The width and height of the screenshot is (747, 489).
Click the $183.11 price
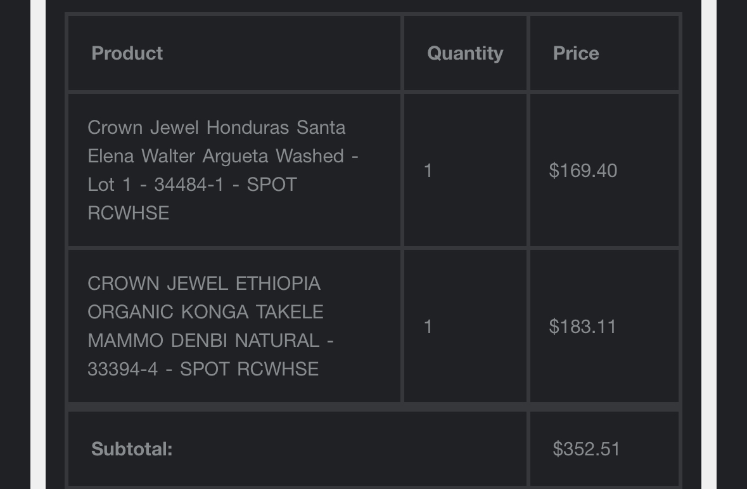pos(582,327)
